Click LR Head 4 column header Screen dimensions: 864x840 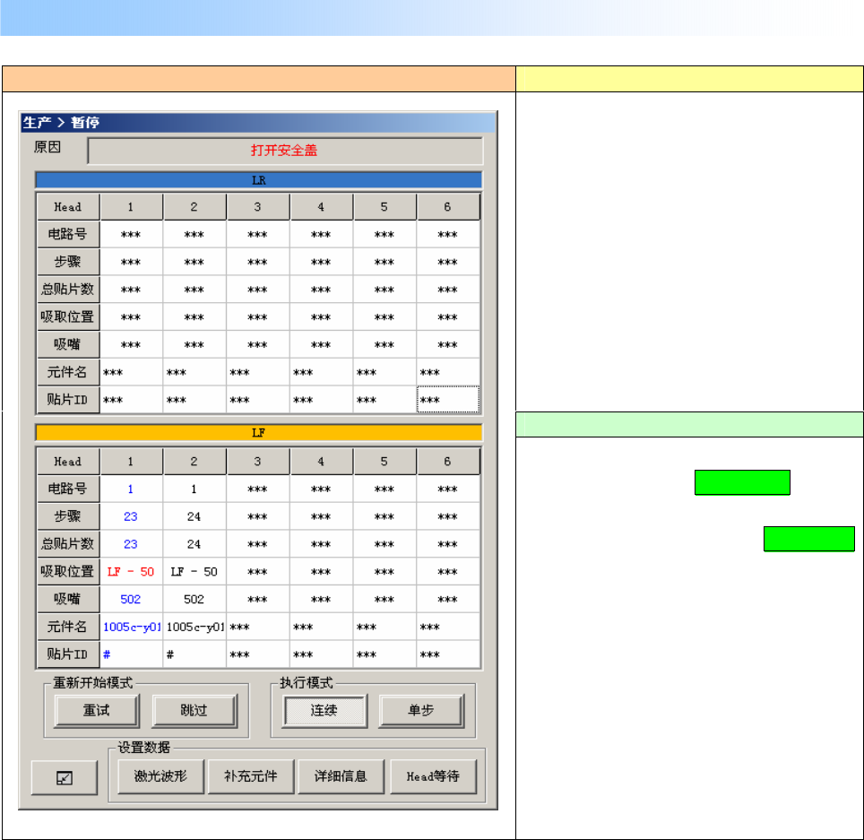pyautogui.click(x=321, y=207)
